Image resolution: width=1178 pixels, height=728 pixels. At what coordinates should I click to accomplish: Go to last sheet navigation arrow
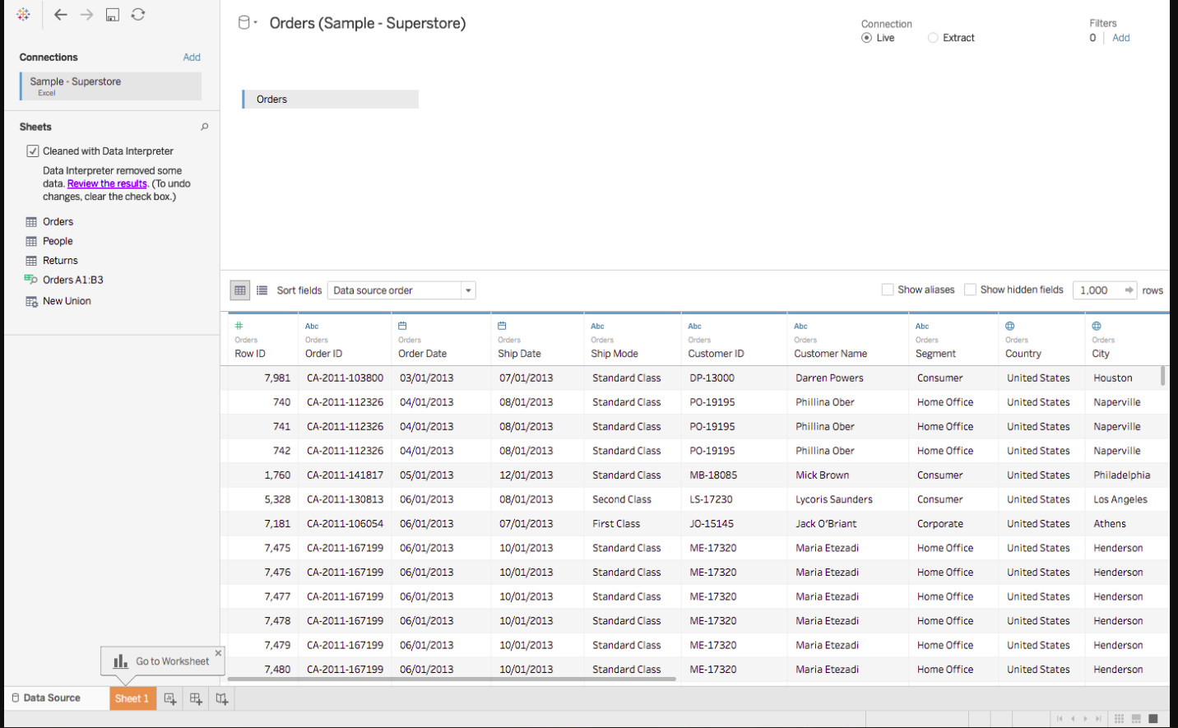[1098, 719]
